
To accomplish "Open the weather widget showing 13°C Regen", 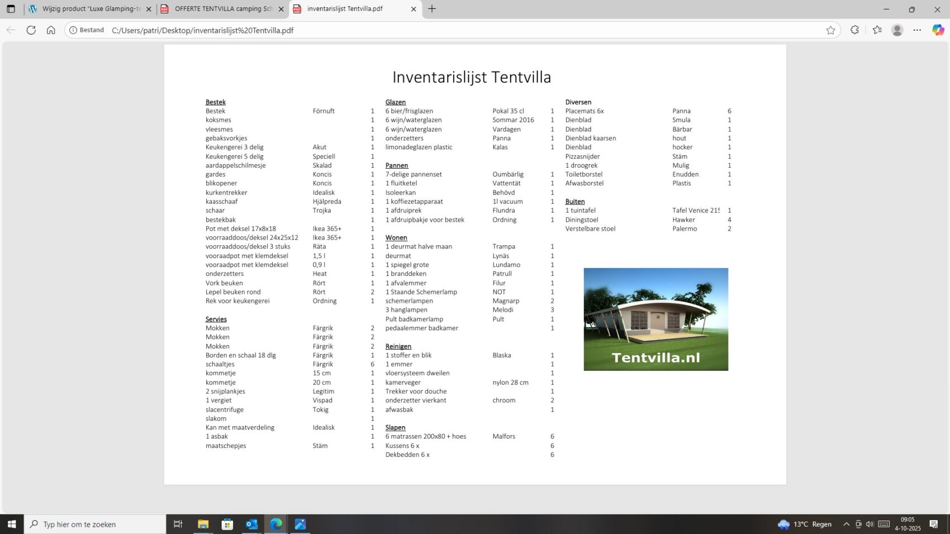I will click(x=804, y=524).
